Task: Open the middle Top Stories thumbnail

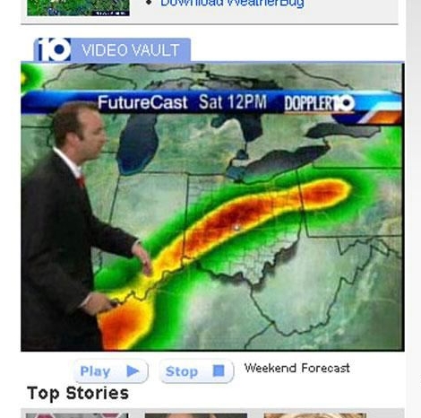Action: click(x=196, y=415)
